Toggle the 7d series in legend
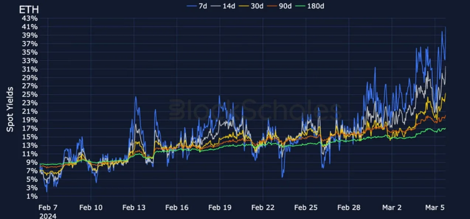470x219 pixels. coord(197,6)
